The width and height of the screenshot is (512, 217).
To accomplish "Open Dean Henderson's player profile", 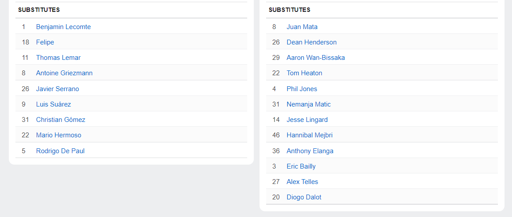I will coord(312,42).
